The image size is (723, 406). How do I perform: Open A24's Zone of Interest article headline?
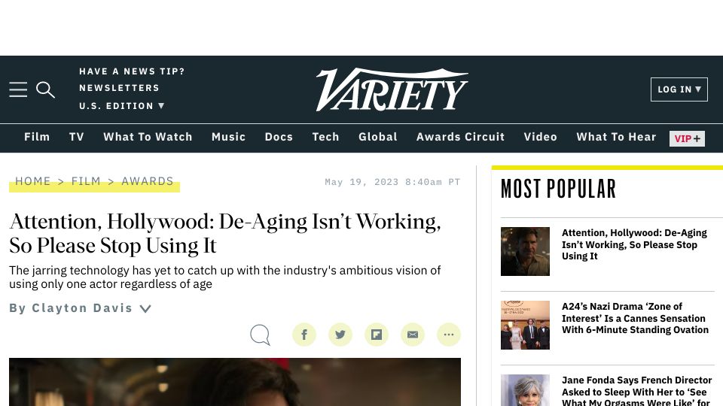(635, 318)
